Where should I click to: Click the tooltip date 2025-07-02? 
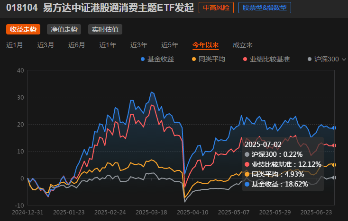pyautogui.click(x=263, y=144)
